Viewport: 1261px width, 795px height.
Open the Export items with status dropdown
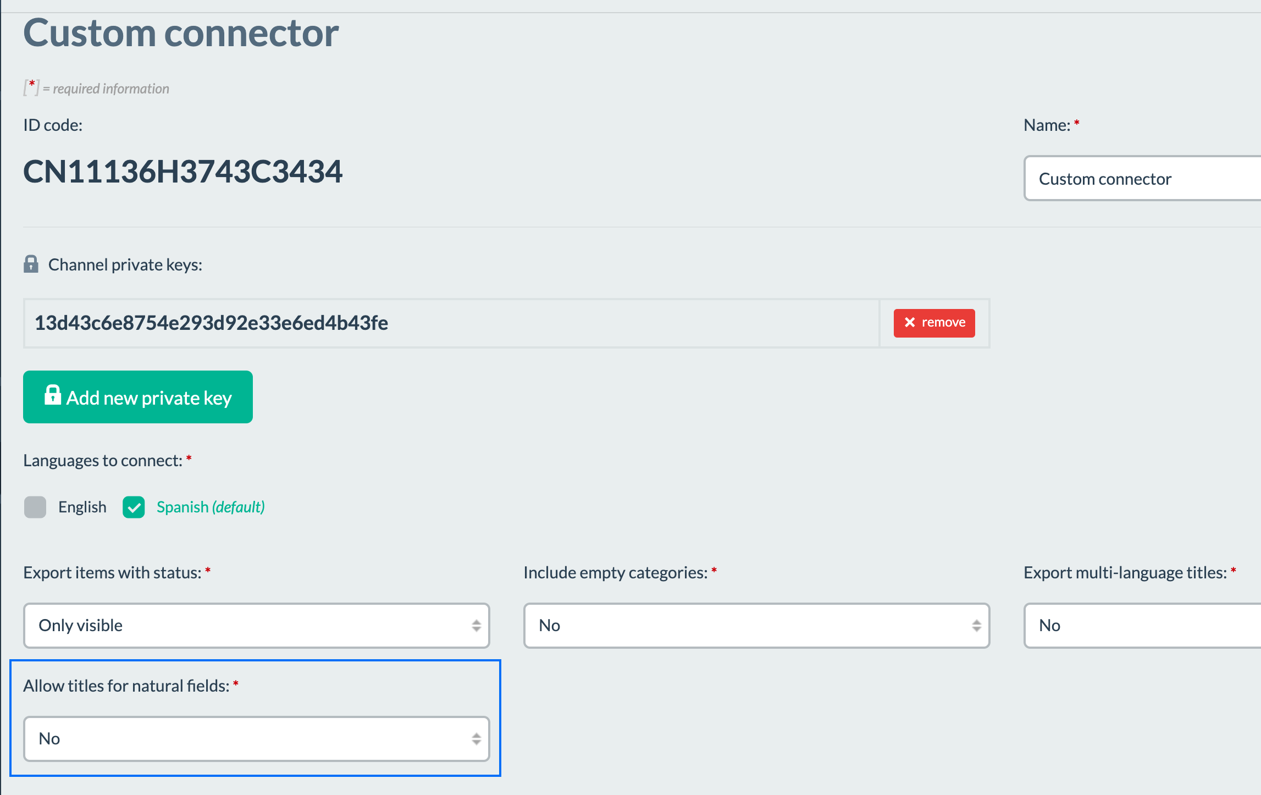point(256,626)
